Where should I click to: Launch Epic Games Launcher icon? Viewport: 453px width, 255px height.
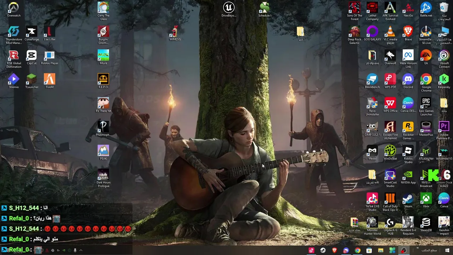[426, 107]
